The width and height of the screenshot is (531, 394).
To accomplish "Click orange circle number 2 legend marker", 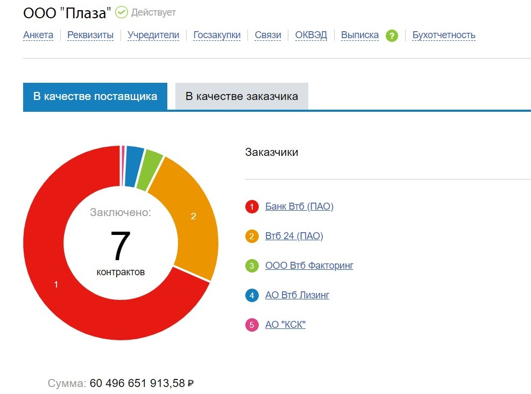I will point(252,236).
